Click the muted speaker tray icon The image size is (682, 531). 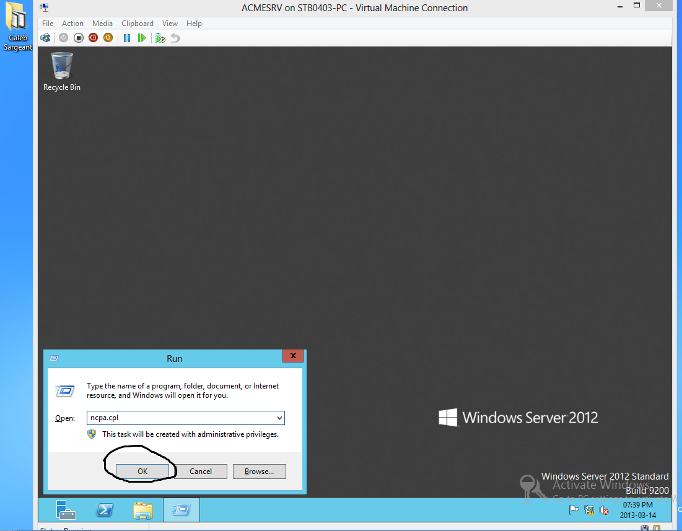coord(604,510)
